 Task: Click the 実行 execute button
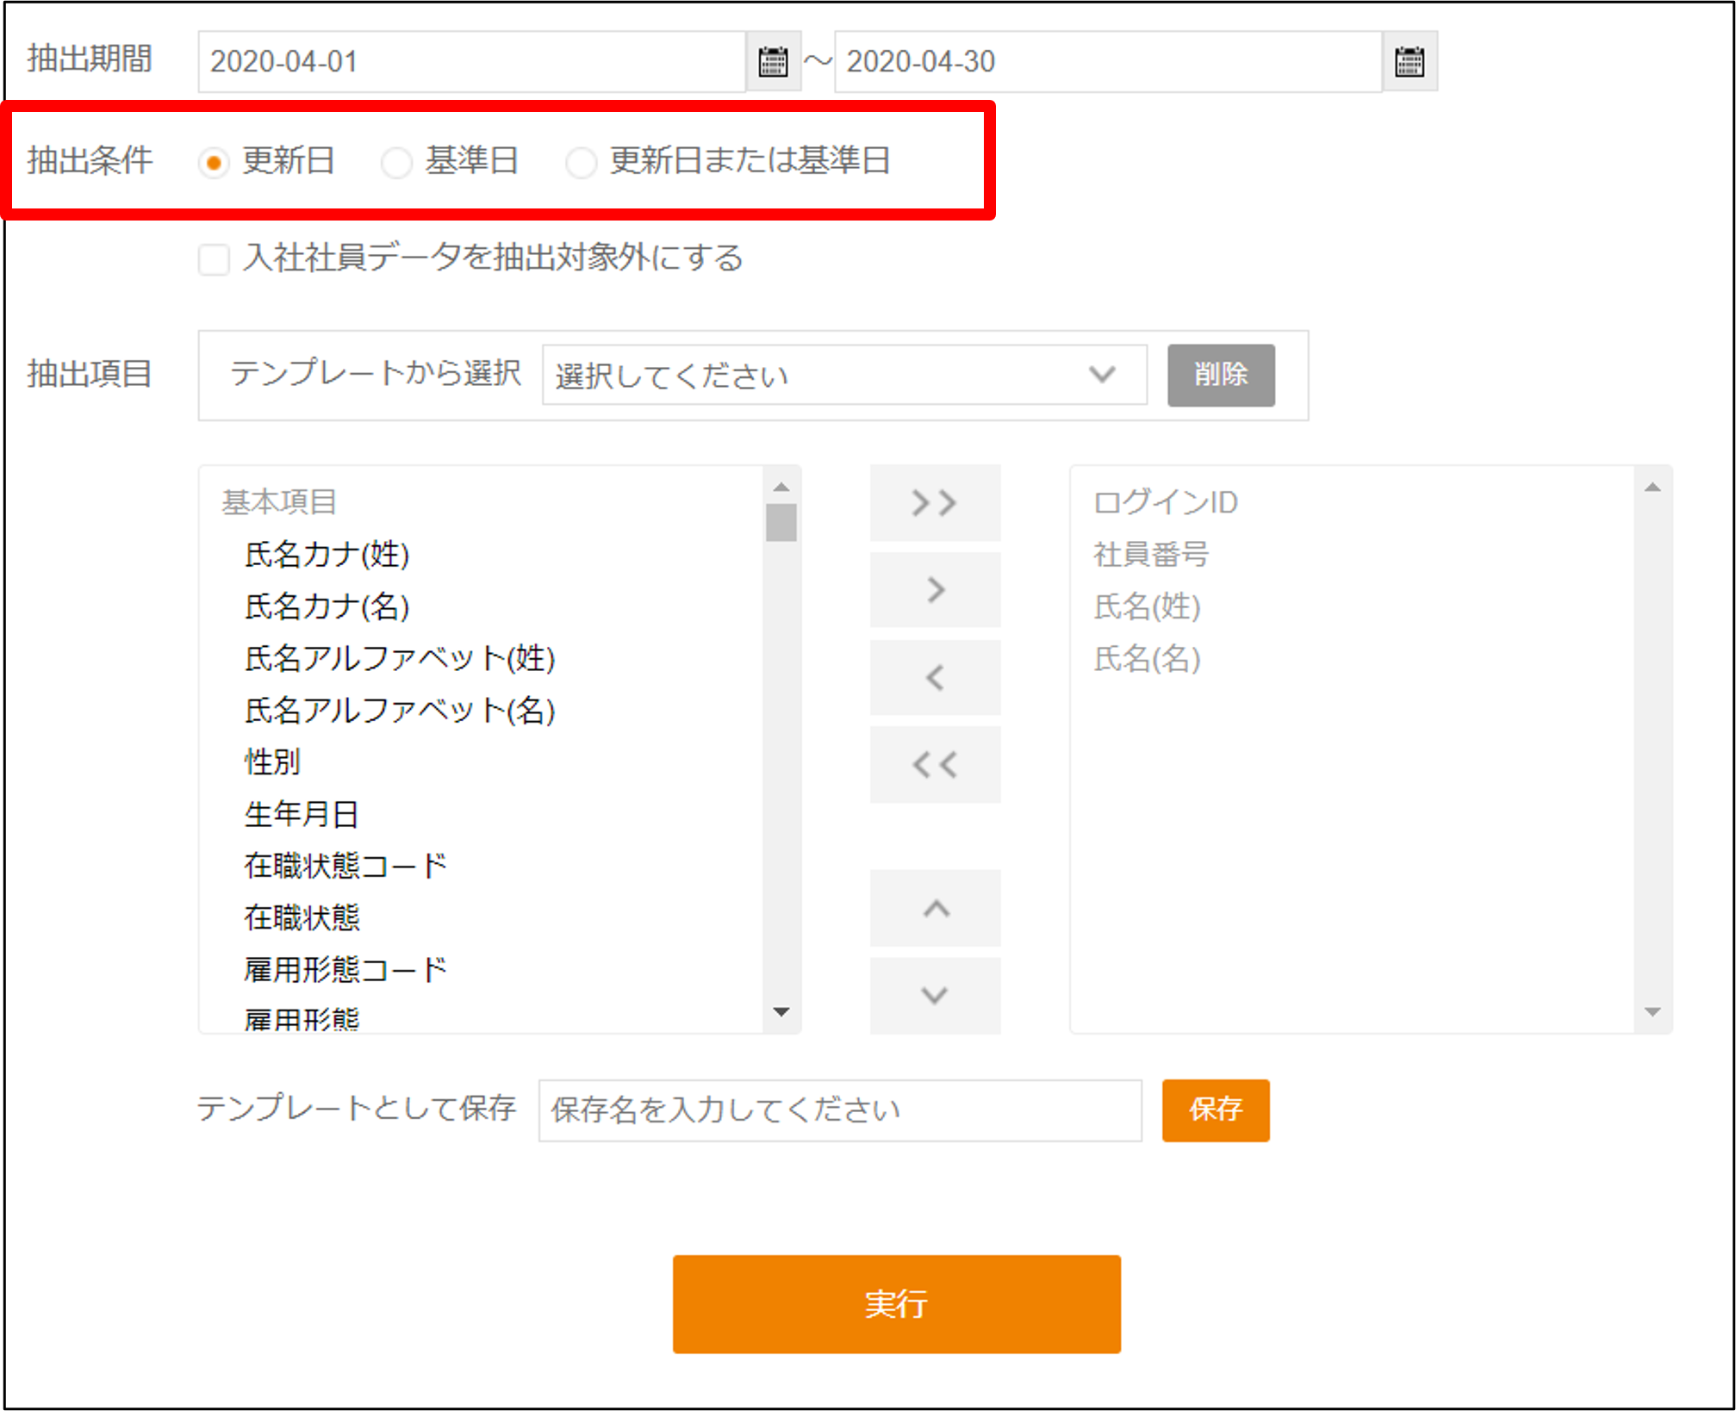896,1303
